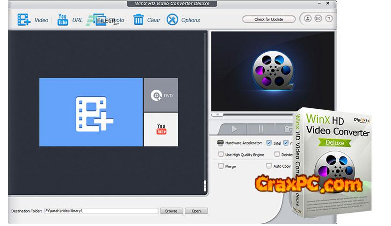This screenshot has height=226, width=391.
Task: Minimize the WinX HD Video Converter window
Action: 319,3
